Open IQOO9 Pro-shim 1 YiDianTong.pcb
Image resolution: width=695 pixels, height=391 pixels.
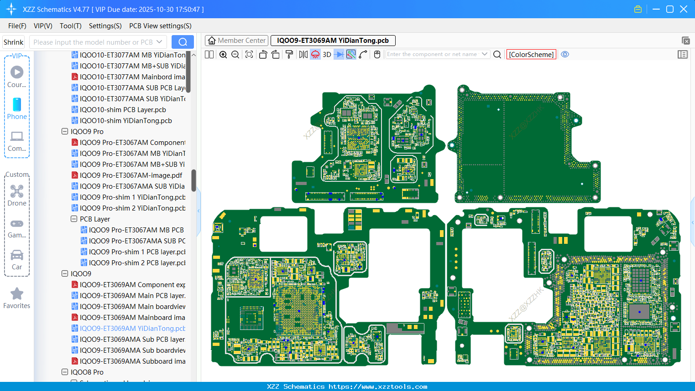pyautogui.click(x=128, y=197)
